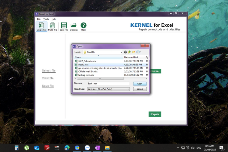The height and width of the screenshot is (152, 228).
Task: Open the View menu icon in Open dialog
Action: [x=139, y=52]
